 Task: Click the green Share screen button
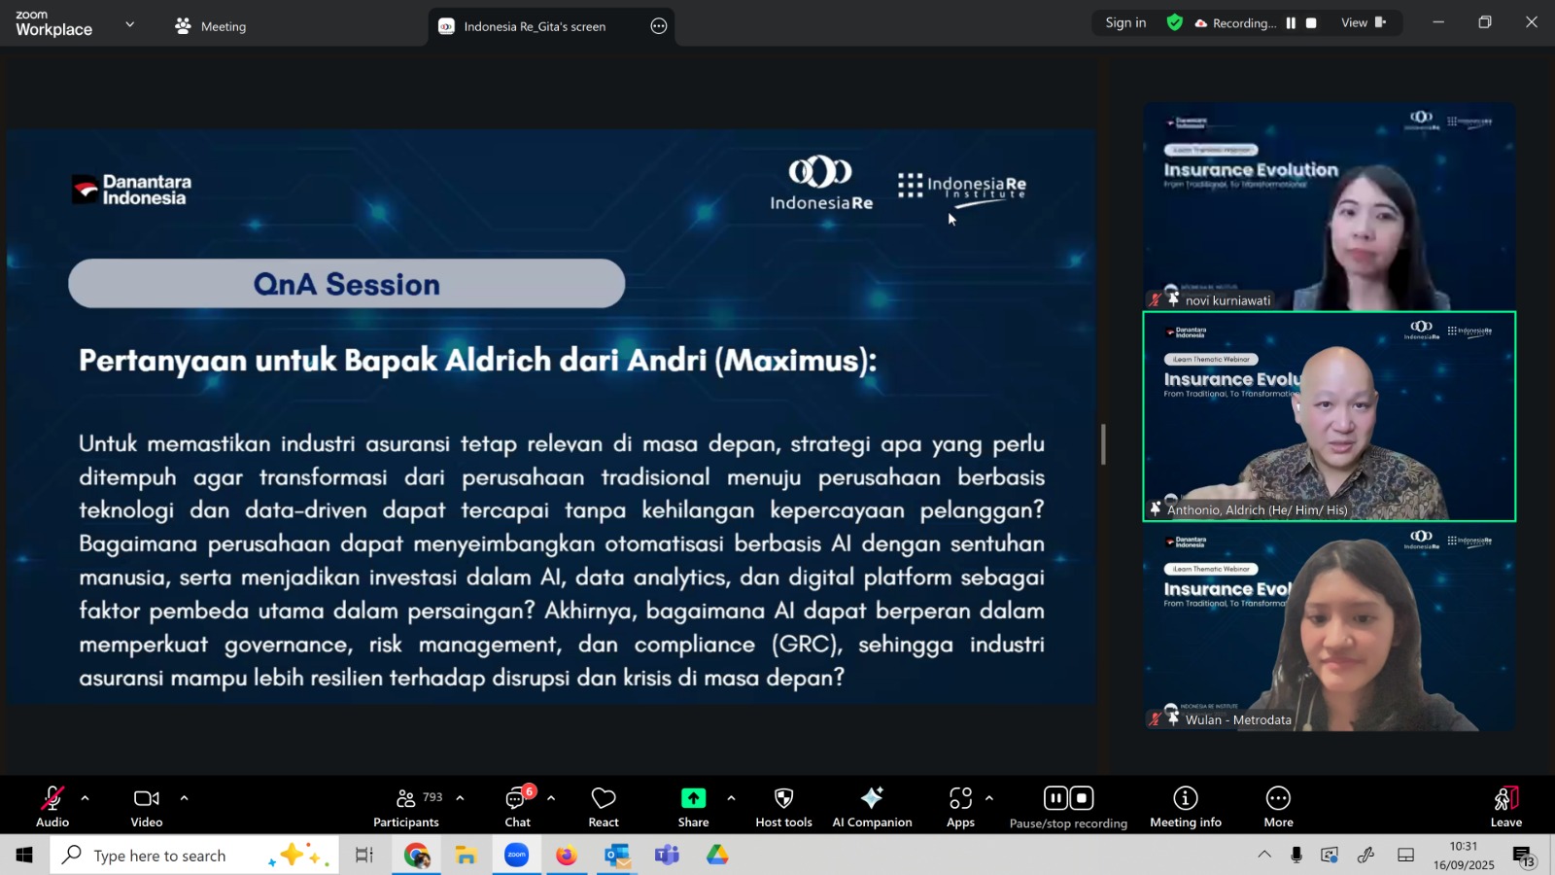point(693,806)
